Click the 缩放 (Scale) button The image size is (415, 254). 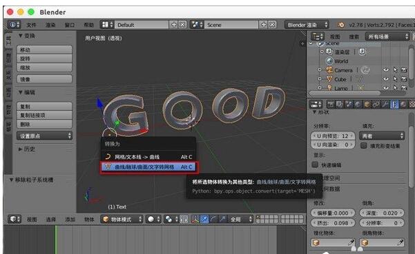coord(44,67)
